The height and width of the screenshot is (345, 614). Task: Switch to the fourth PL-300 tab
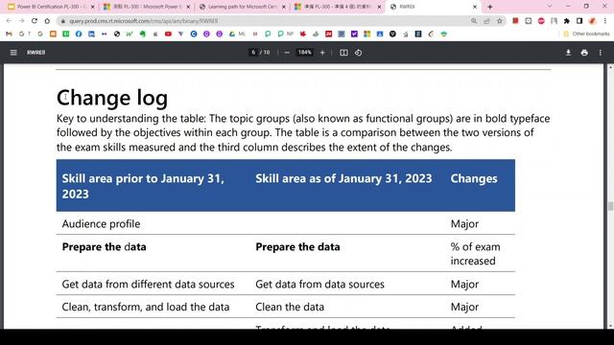[337, 7]
